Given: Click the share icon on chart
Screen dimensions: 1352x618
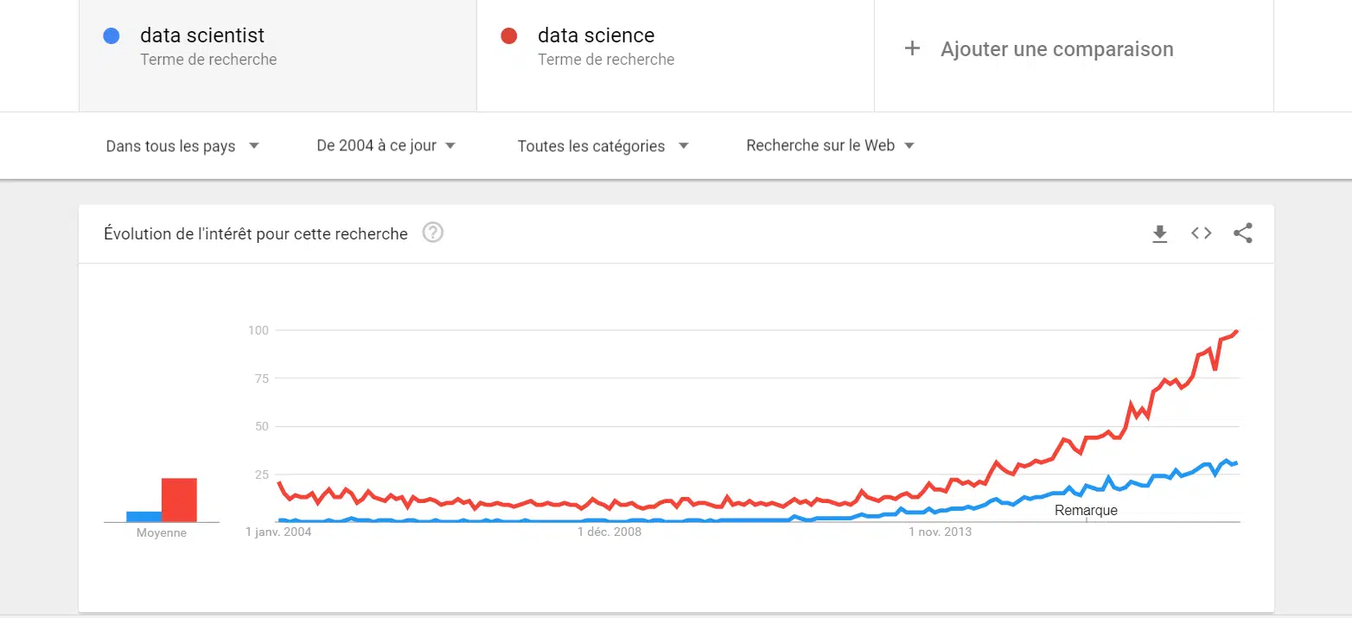Looking at the screenshot, I should point(1242,233).
